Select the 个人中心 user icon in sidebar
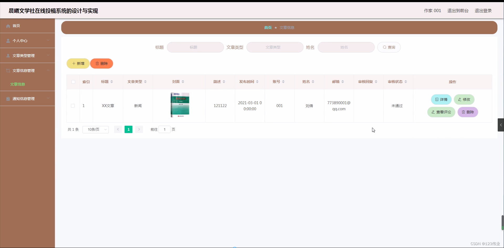 click(8, 40)
